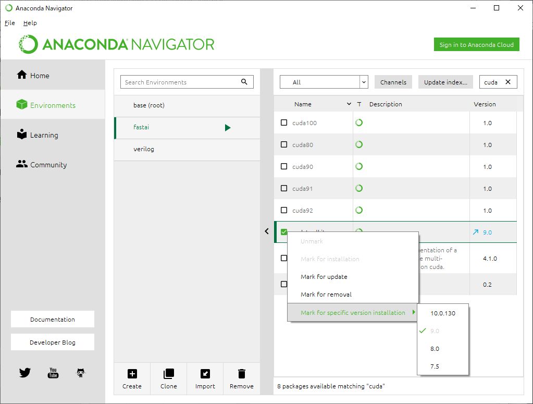The image size is (533, 404).
Task: Select the base (root) environment
Action: 187,105
